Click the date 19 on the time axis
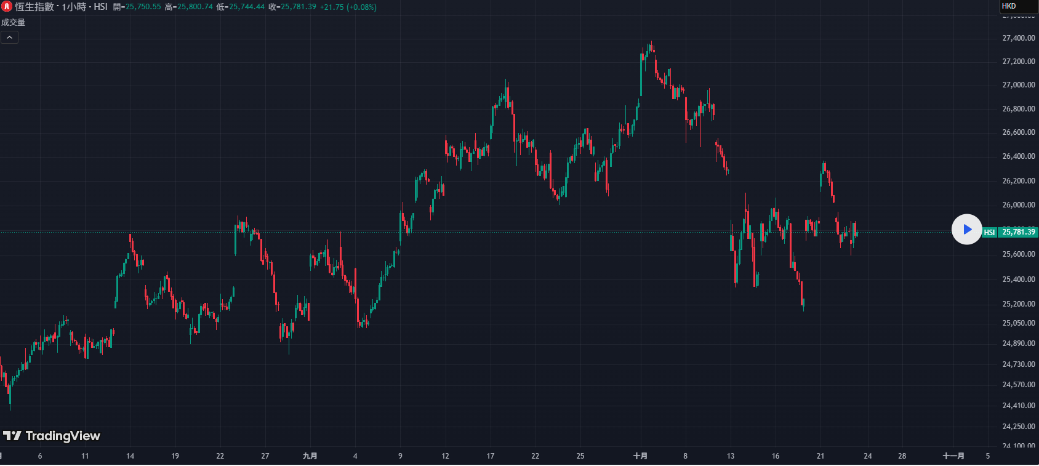This screenshot has height=466, width=1039. point(175,456)
